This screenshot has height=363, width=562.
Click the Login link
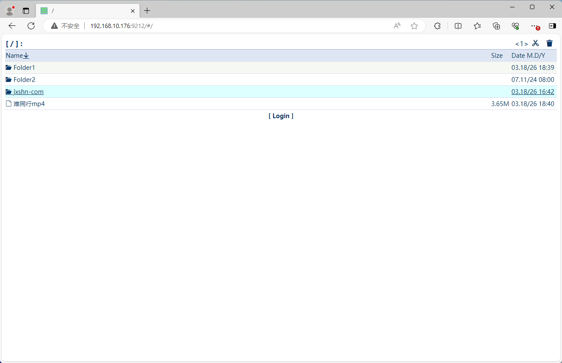point(281,116)
